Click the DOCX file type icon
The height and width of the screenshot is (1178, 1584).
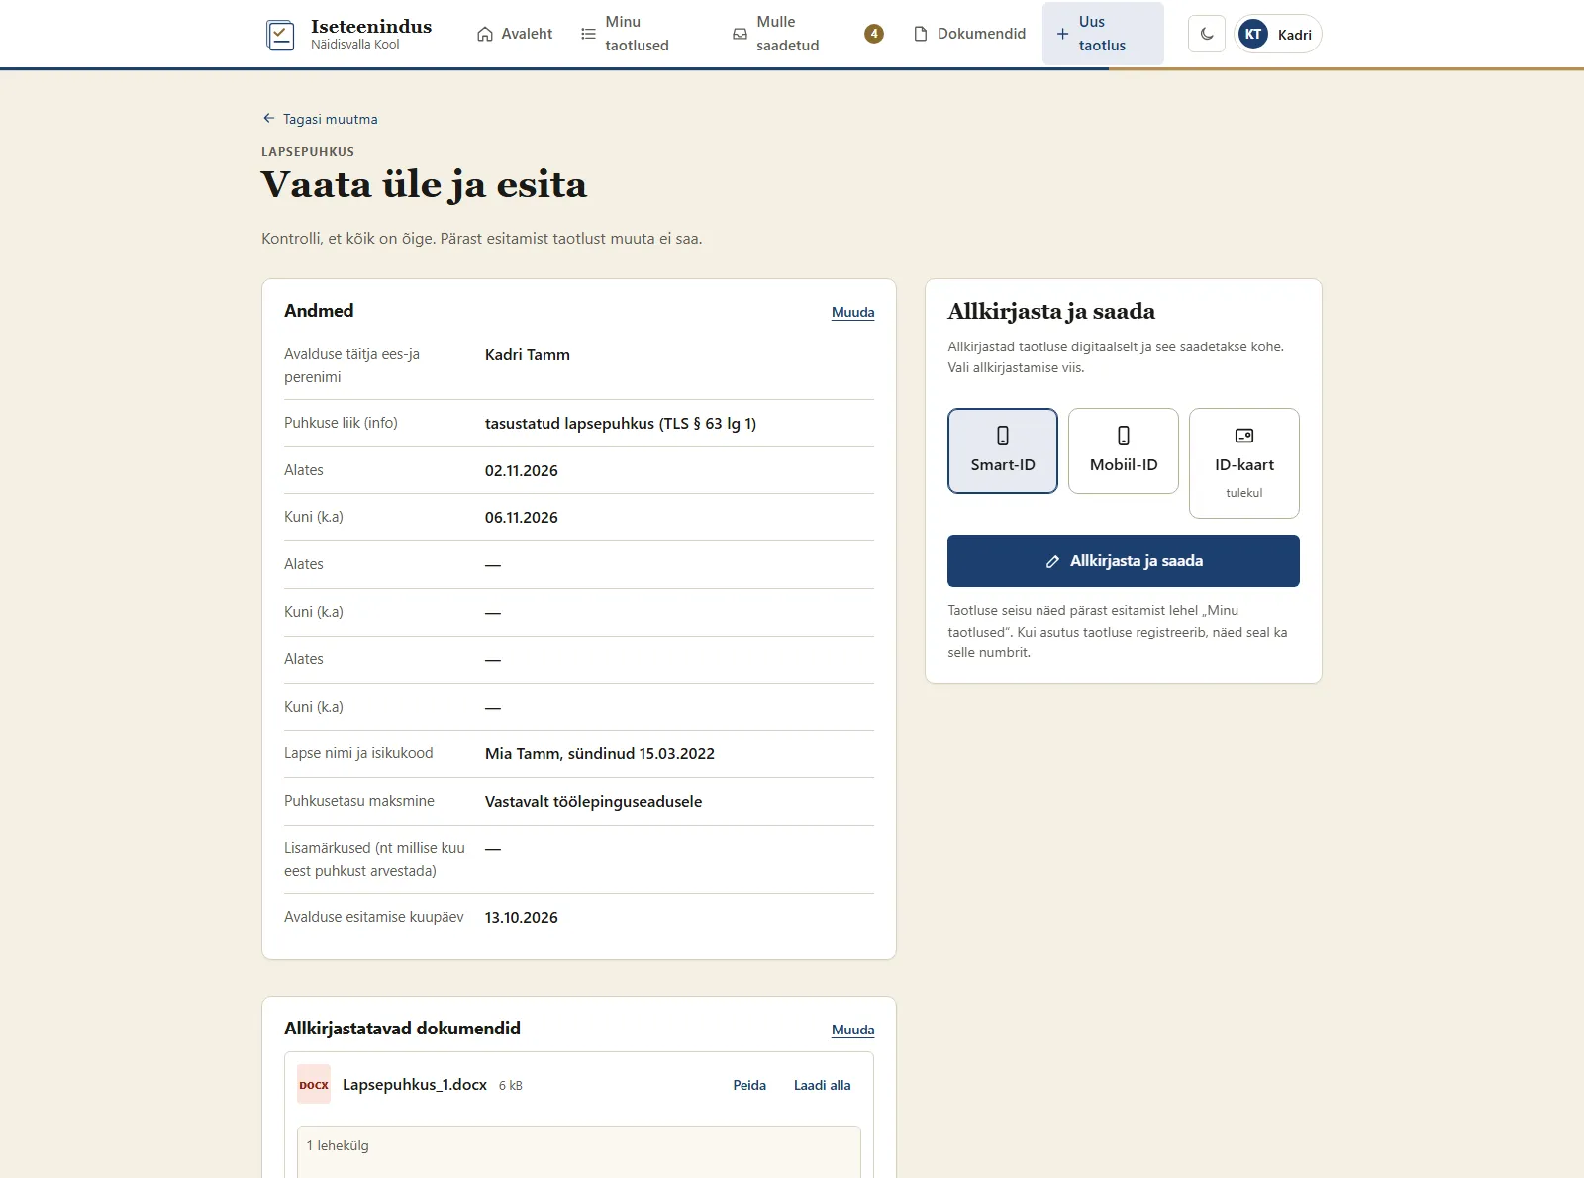click(314, 1085)
